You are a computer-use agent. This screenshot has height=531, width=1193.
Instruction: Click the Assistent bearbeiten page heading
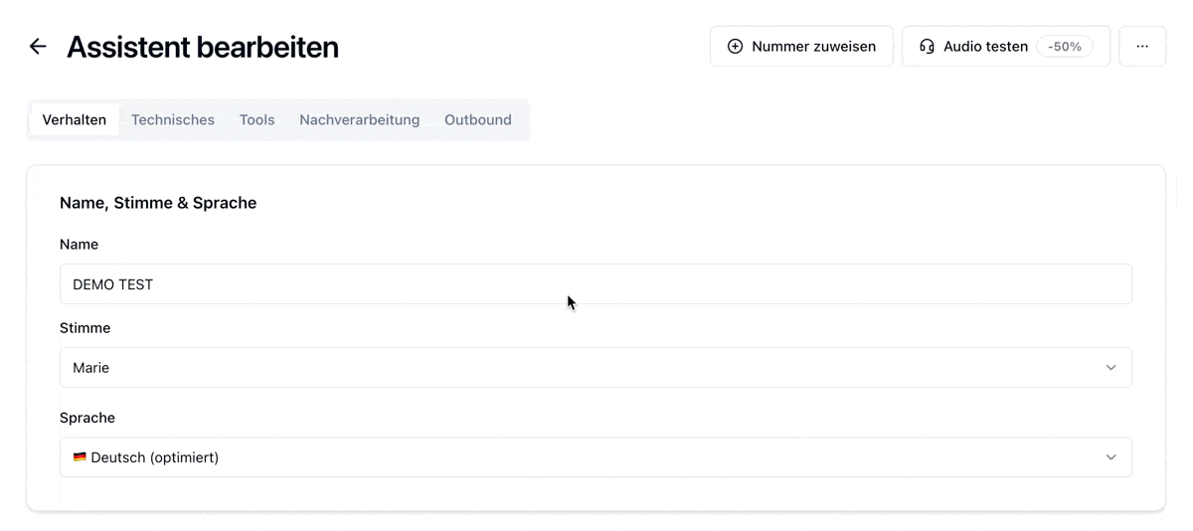coord(203,47)
